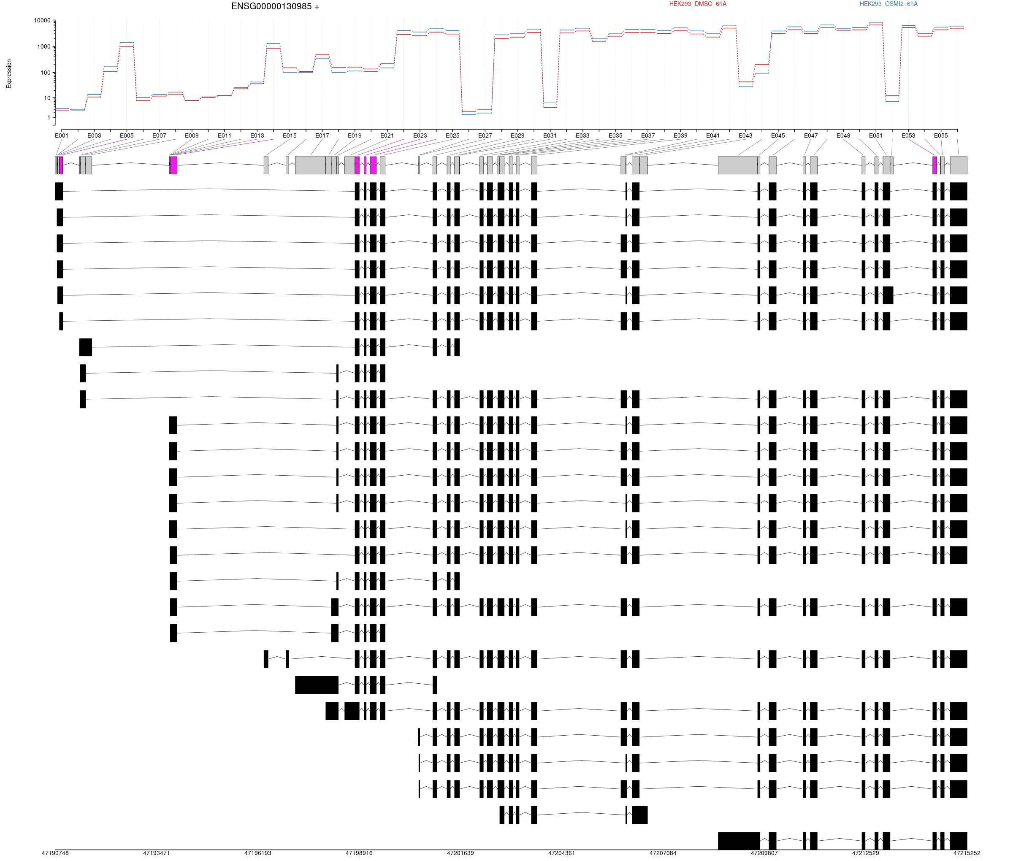Click the gene title ENSG00000130985 +
1013x861 pixels.
point(275,6)
